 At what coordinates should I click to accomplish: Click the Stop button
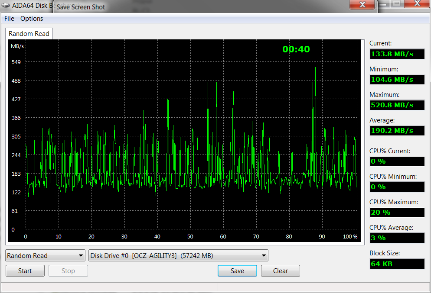point(68,271)
